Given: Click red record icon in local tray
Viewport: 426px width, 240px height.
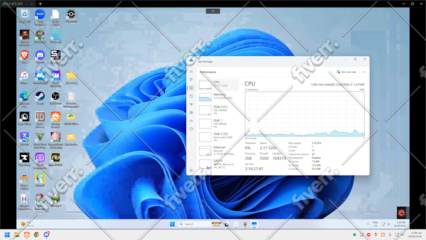Looking at the screenshot, I should click(368, 234).
